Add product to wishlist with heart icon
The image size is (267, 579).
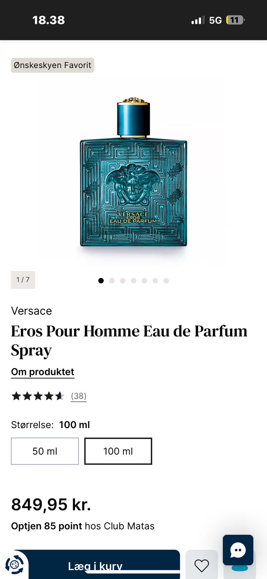pos(202,565)
